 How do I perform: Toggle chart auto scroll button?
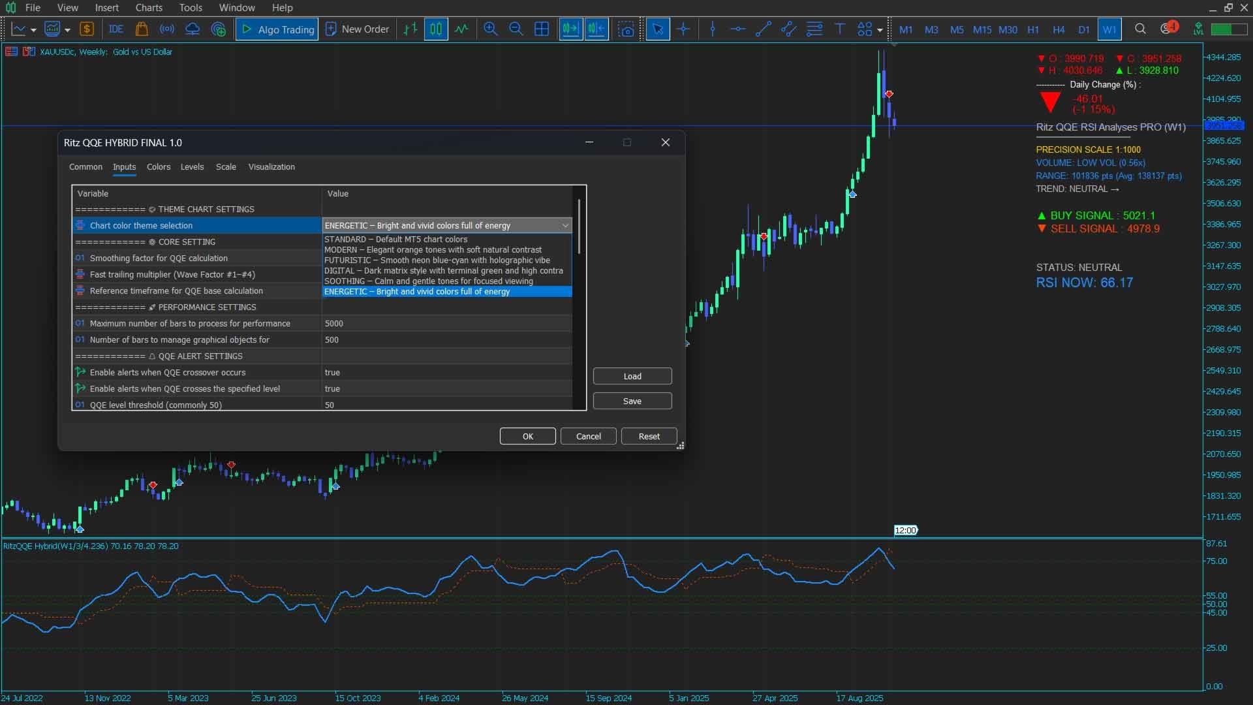pyautogui.click(x=570, y=29)
